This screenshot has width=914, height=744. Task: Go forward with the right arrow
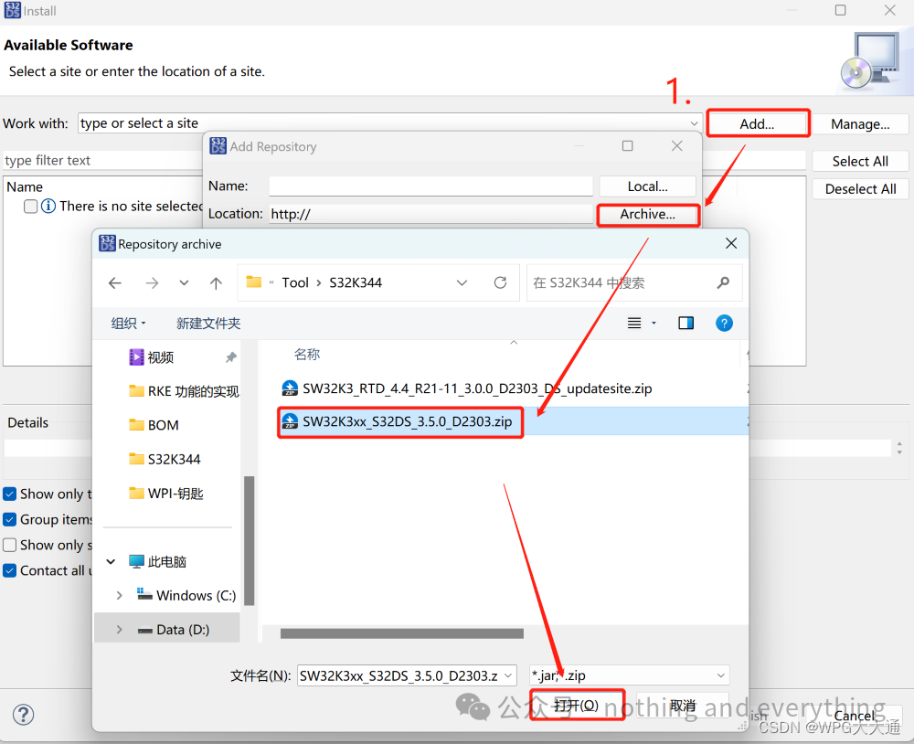(152, 283)
